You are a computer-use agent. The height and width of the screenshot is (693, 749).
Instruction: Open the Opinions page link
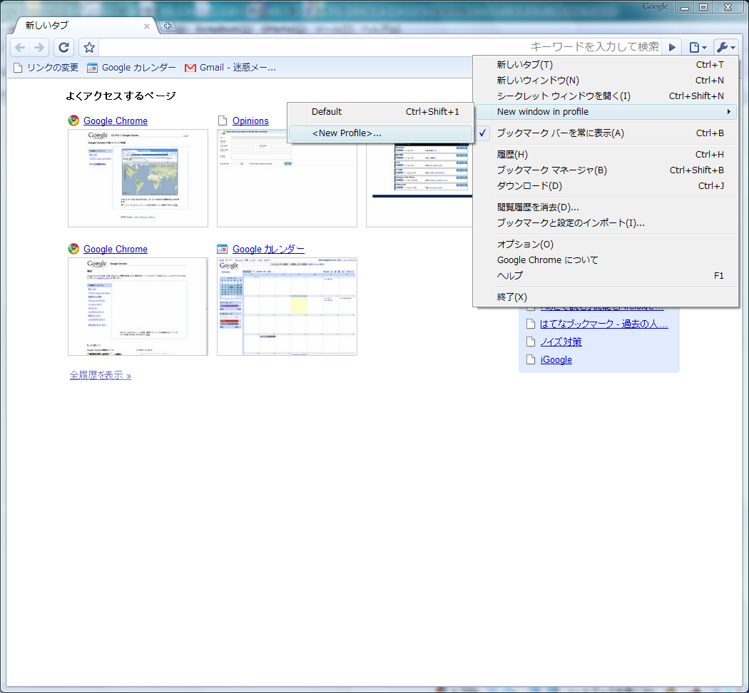click(250, 120)
